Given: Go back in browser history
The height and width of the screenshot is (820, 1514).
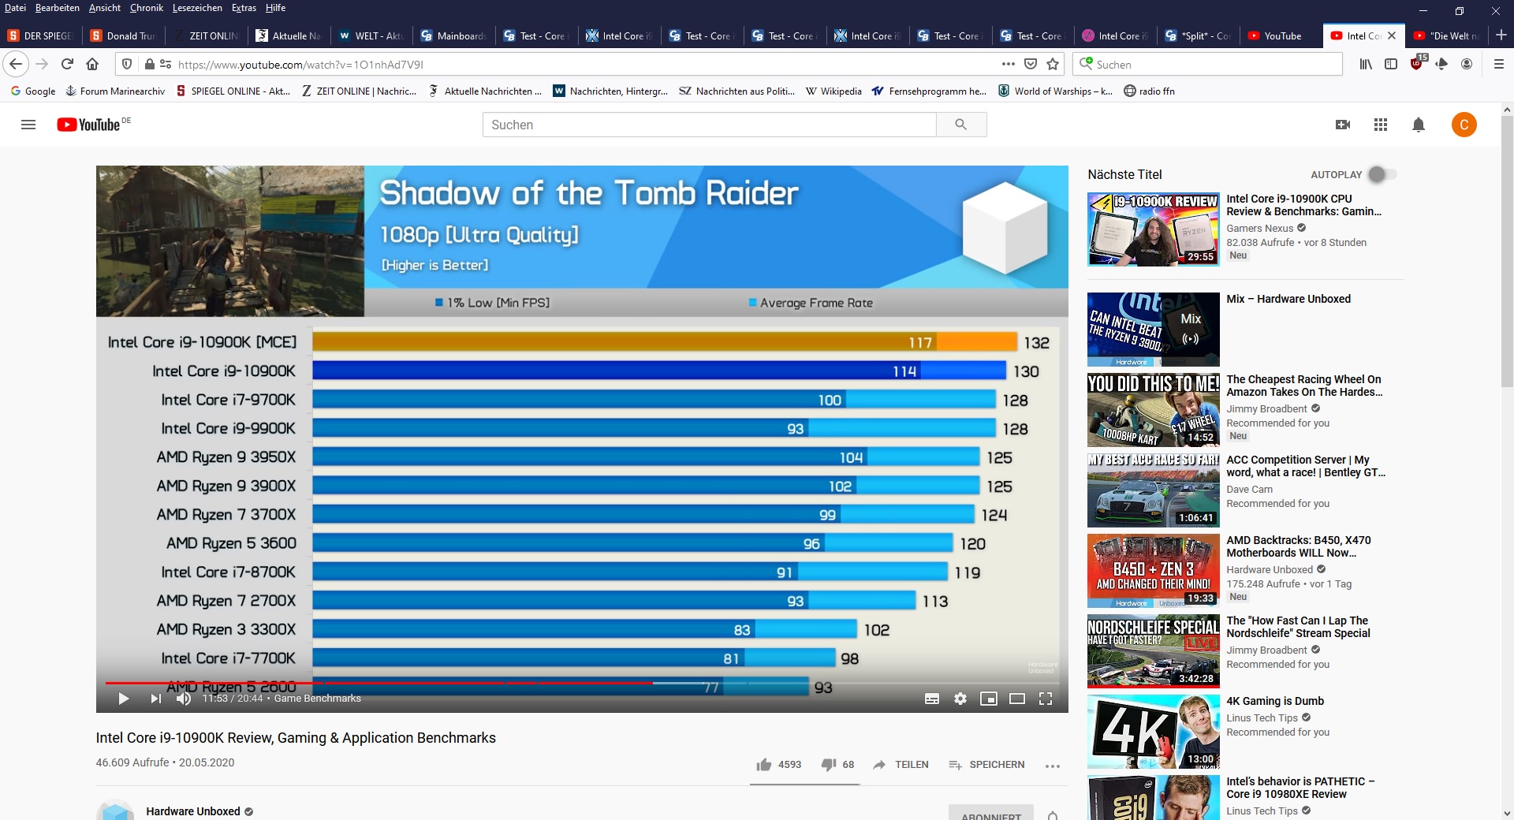Looking at the screenshot, I should coord(16,64).
